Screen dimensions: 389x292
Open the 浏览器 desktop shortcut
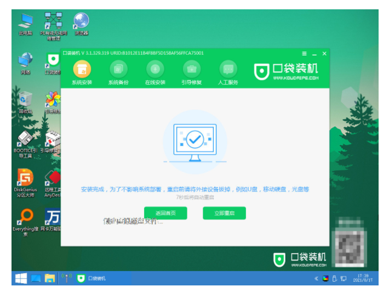(x=81, y=22)
